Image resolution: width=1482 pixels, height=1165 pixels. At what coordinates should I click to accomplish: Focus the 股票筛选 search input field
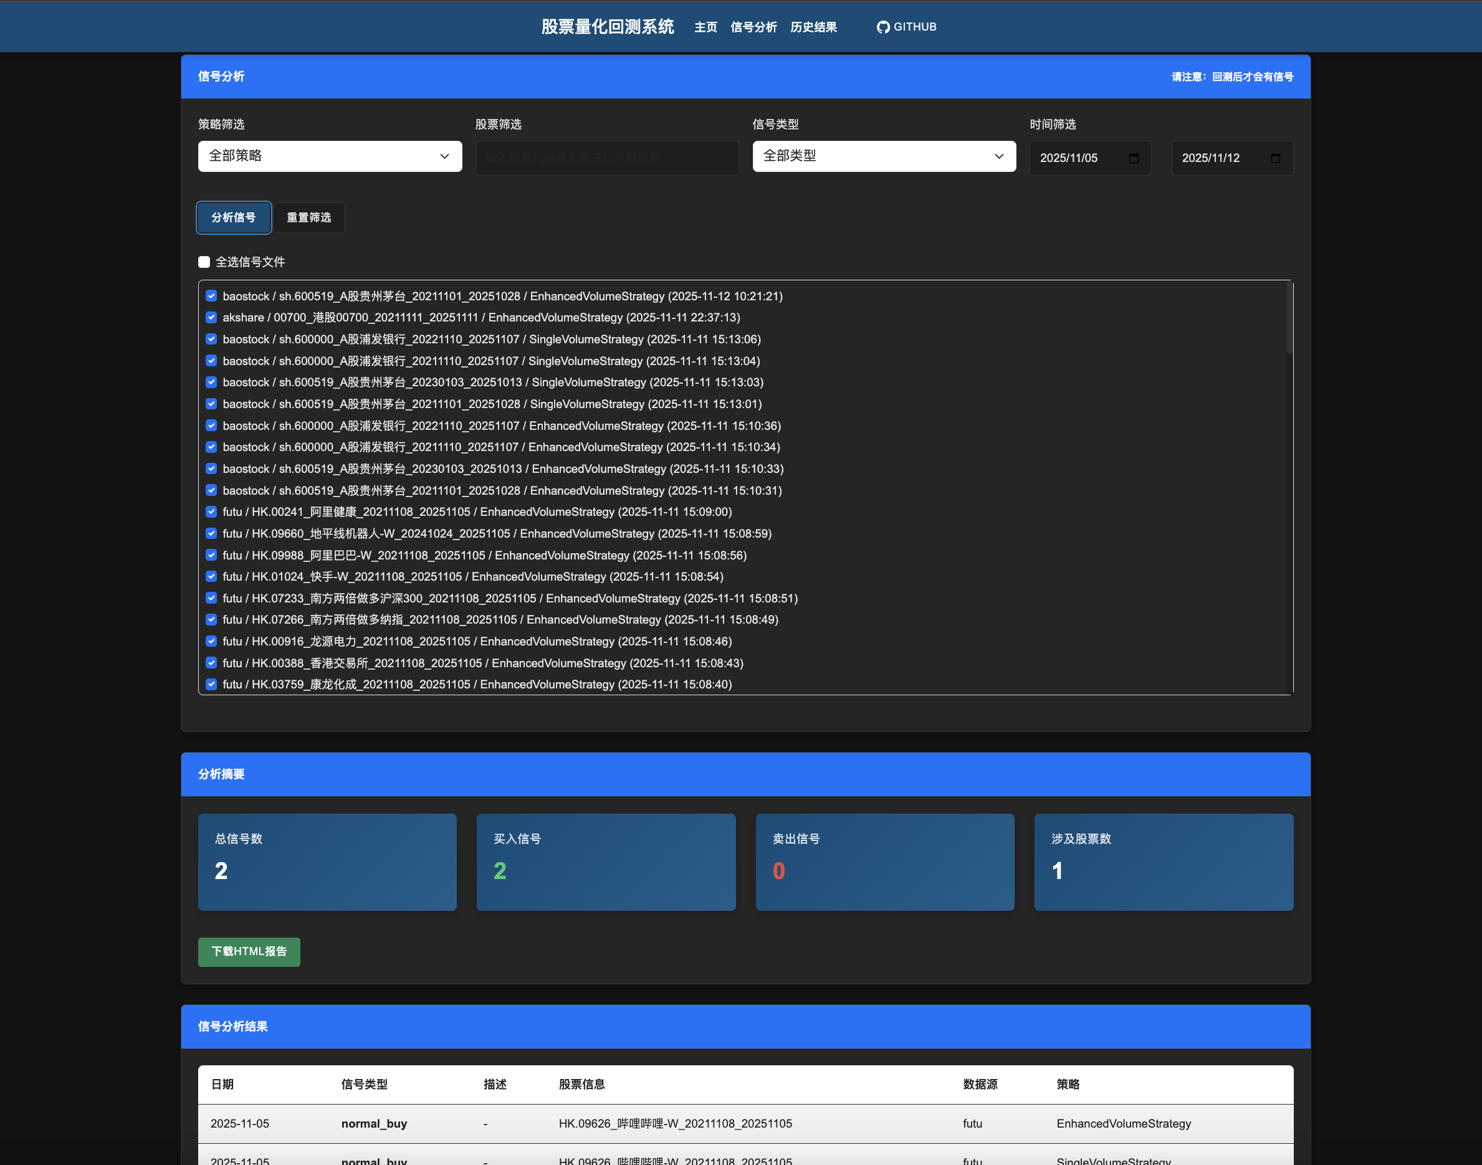click(606, 158)
